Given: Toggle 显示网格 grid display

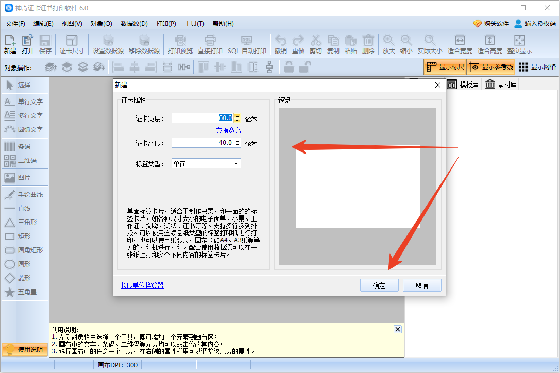Looking at the screenshot, I should tap(537, 66).
